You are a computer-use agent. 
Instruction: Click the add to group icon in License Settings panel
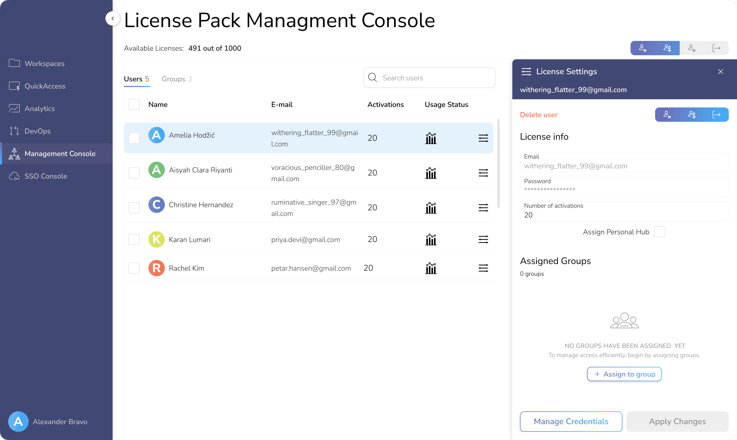click(x=692, y=114)
